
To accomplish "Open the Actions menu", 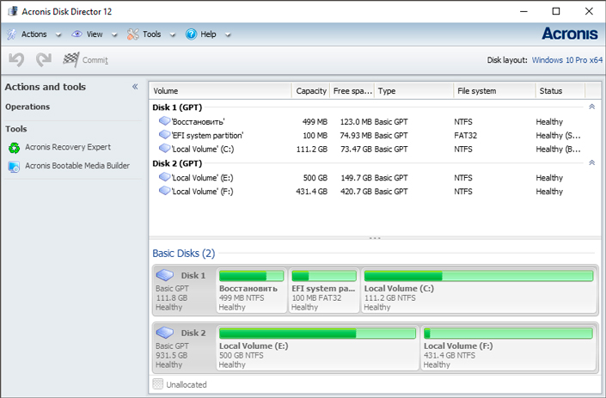I will coord(34,34).
